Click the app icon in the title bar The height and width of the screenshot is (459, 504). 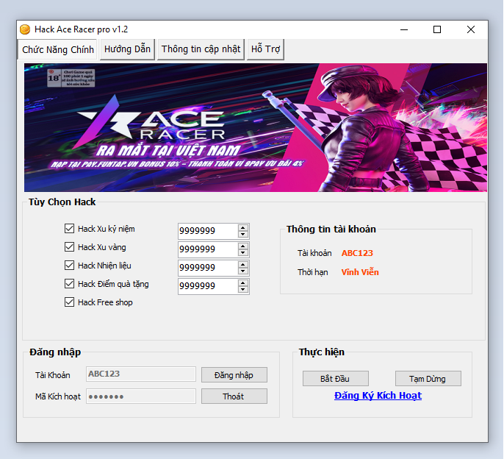tap(24, 29)
